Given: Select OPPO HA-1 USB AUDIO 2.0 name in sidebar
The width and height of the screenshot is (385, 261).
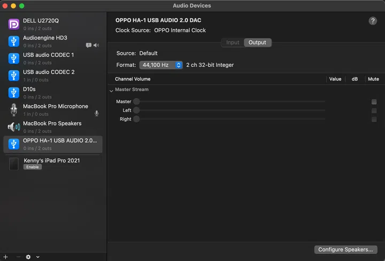Looking at the screenshot, I should [60, 141].
